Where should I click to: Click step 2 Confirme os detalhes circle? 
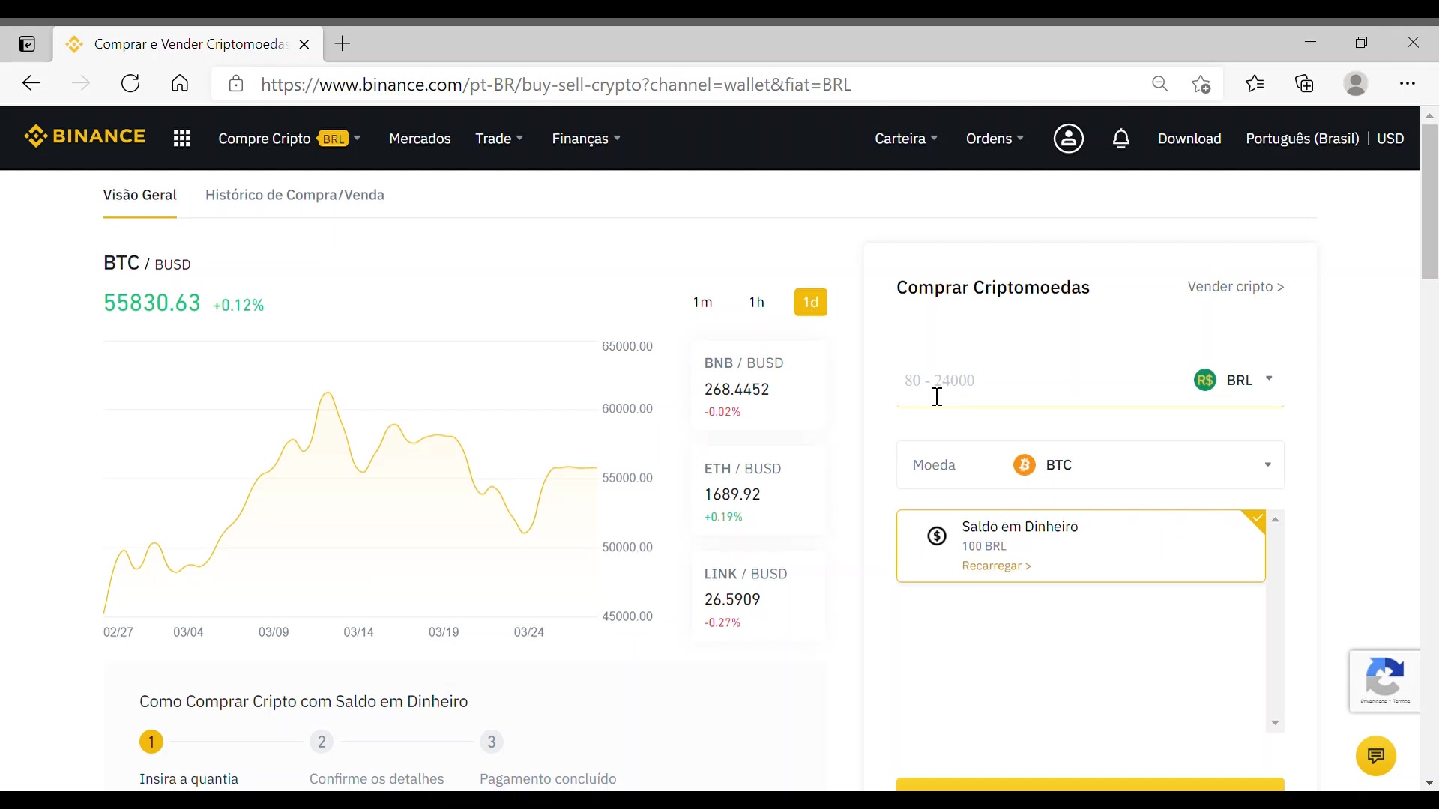point(322,742)
